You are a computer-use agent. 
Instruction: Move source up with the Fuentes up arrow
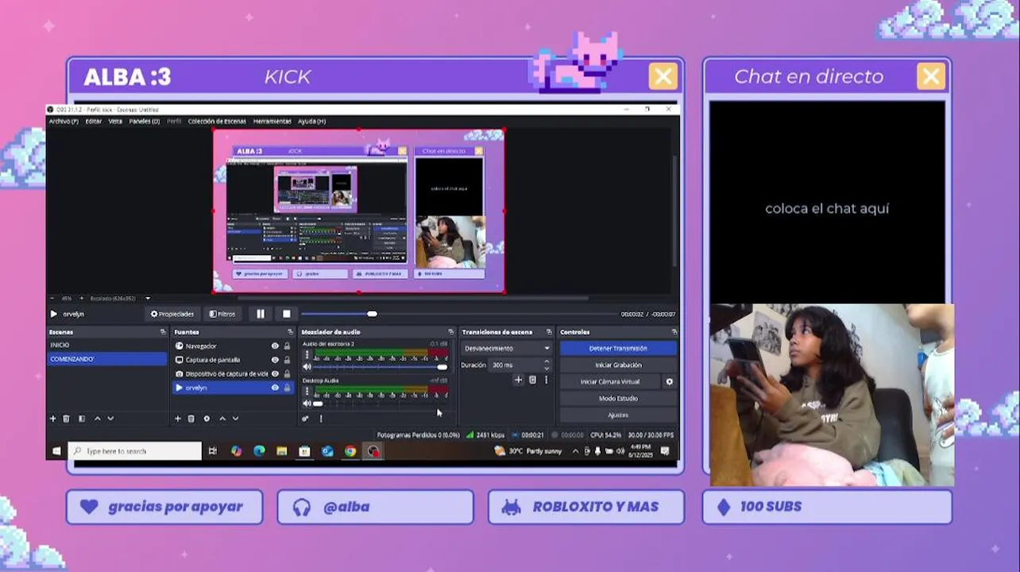(222, 419)
